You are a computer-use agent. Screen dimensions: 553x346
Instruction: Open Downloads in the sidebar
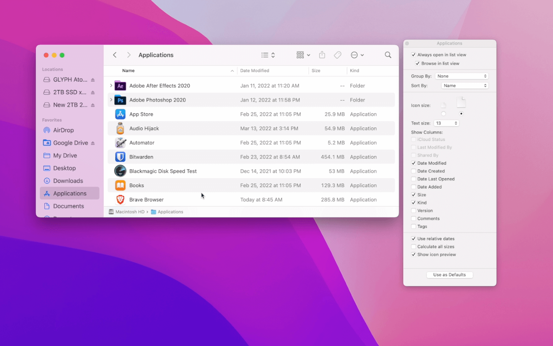pyautogui.click(x=69, y=181)
